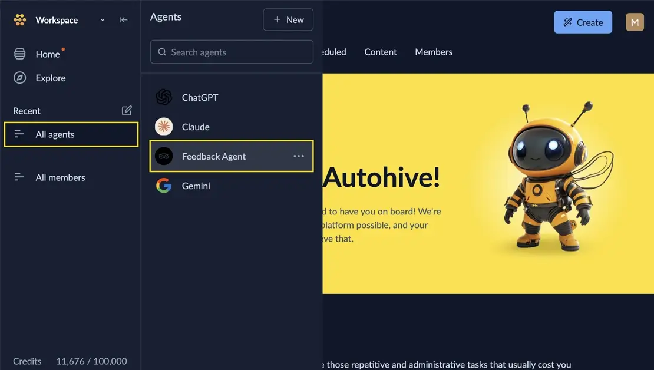Viewport: 654px width, 370px height.
Task: Click the blue Create button
Action: click(x=583, y=22)
